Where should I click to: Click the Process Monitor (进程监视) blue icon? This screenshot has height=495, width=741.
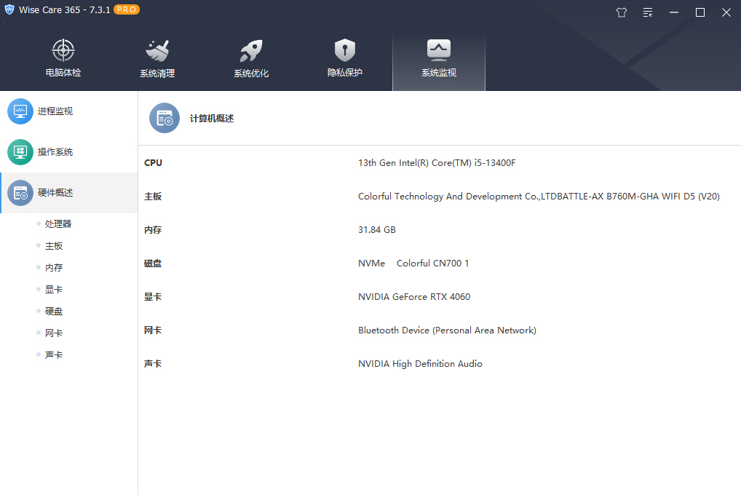tap(20, 111)
